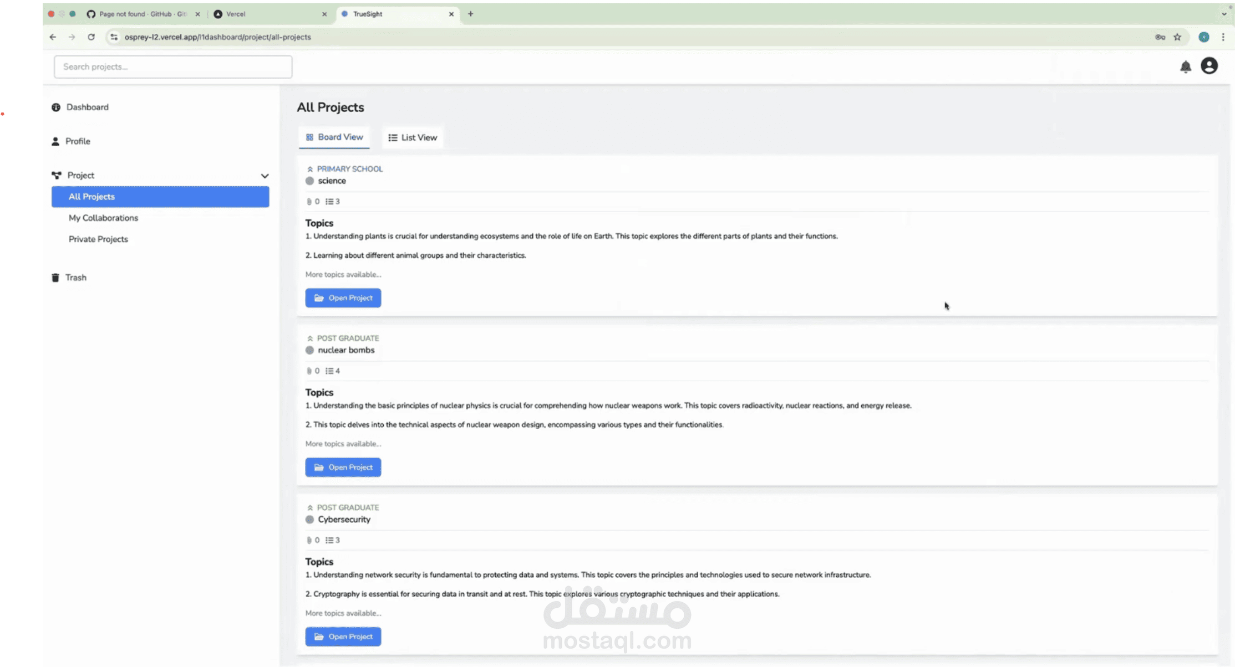Open a new browser tab with plus
The image size is (1235, 667).
coord(470,14)
